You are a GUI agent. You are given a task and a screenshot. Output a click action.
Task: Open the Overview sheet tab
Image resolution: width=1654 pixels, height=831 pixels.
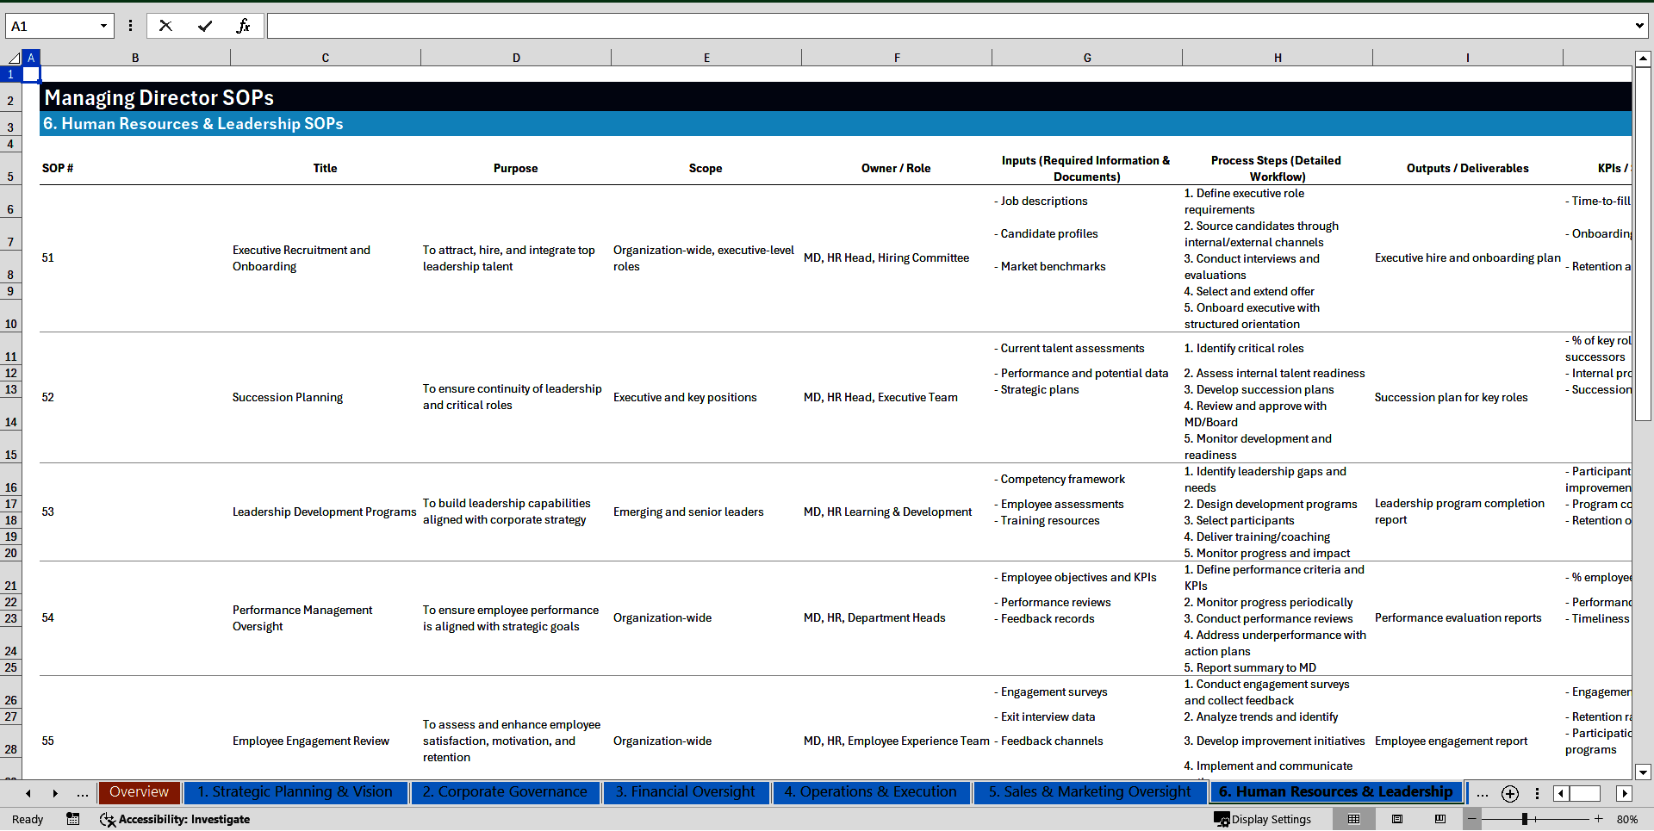pos(139,792)
